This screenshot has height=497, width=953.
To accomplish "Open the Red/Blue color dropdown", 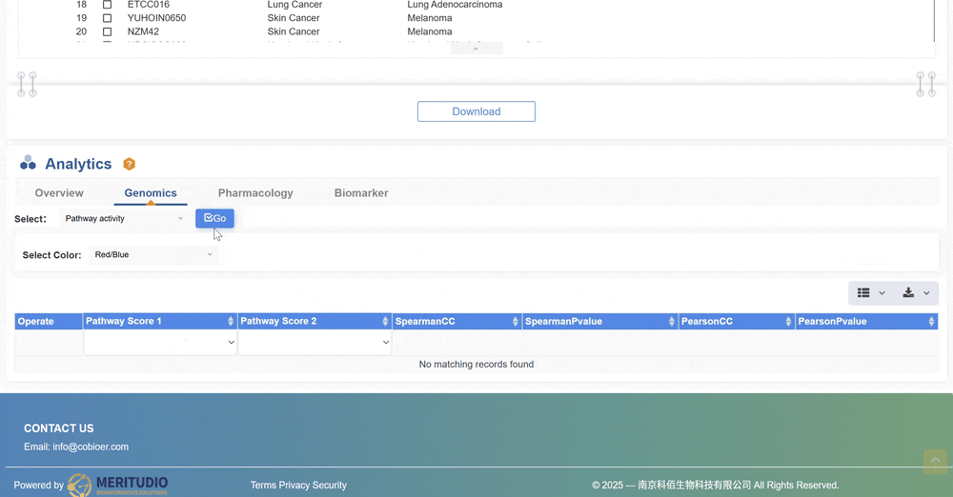I will tap(153, 255).
